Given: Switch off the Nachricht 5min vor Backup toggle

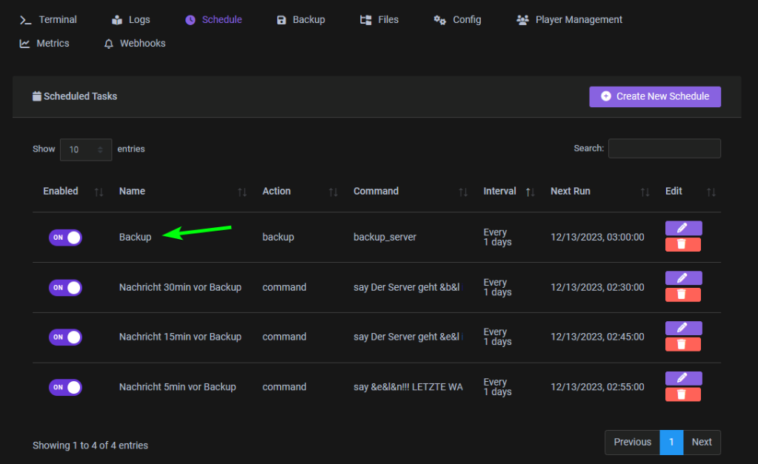Looking at the screenshot, I should click(x=65, y=387).
